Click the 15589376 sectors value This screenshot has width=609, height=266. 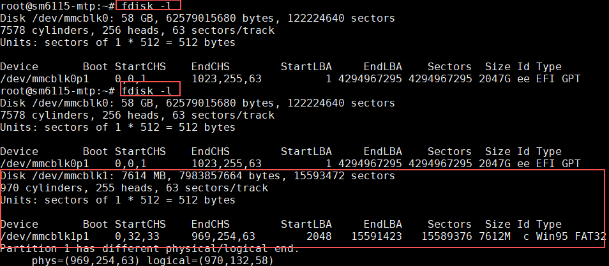click(x=446, y=236)
